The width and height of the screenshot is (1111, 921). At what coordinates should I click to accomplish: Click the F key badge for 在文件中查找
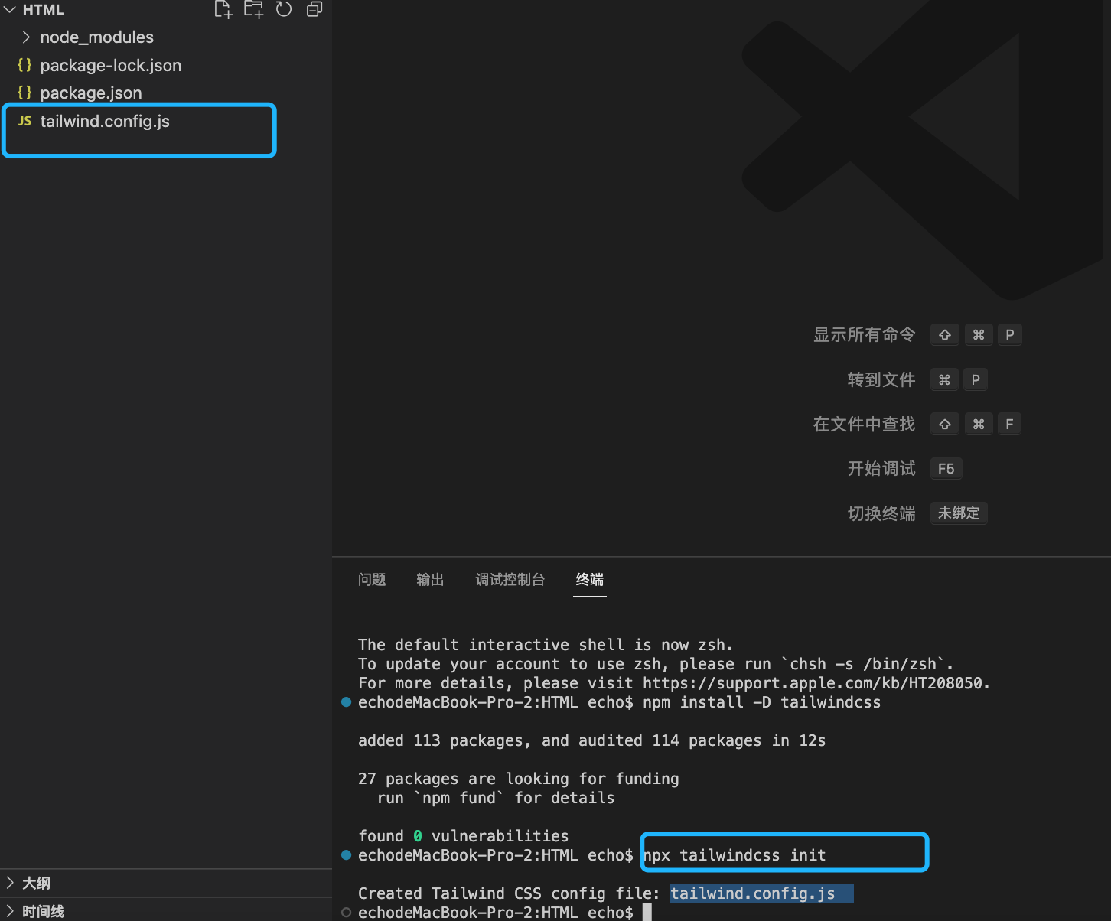[1009, 424]
